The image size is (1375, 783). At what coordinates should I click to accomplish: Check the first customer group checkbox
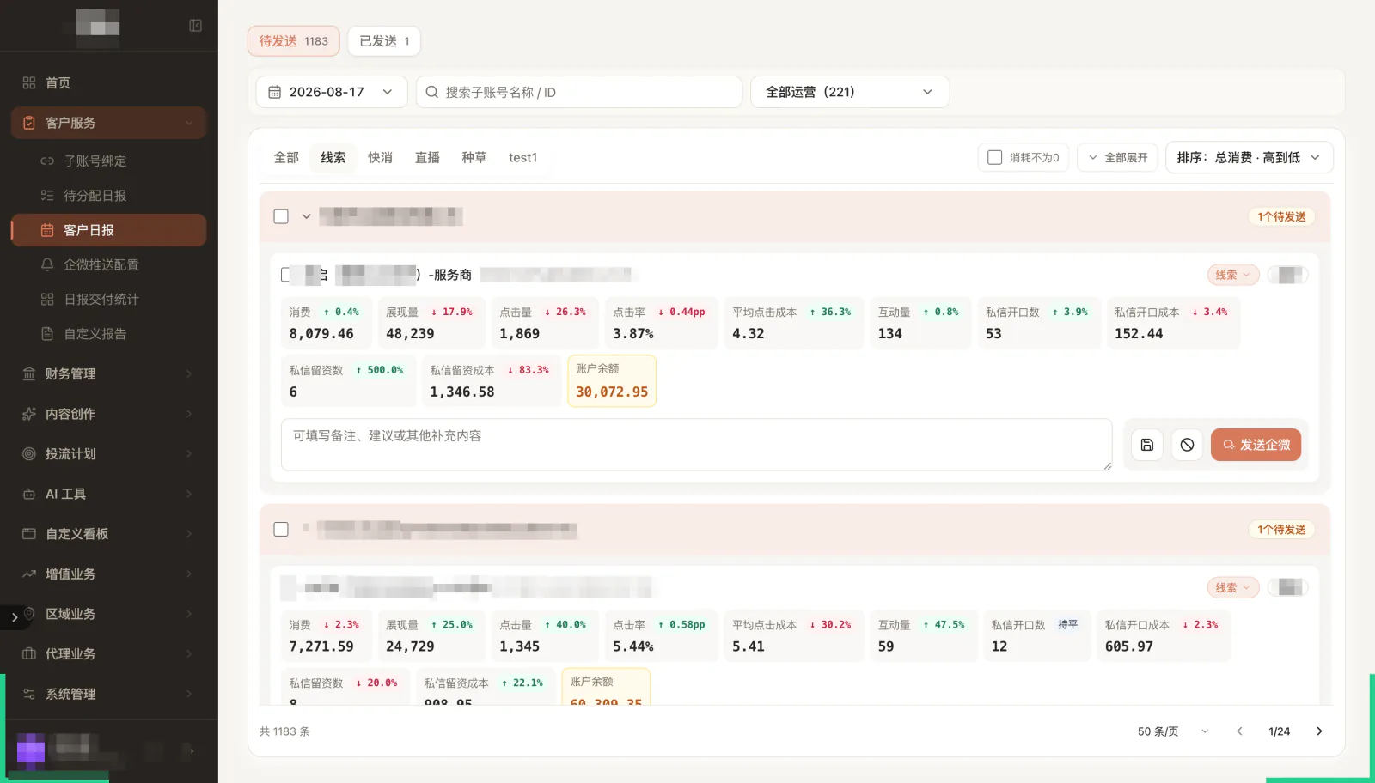pyautogui.click(x=281, y=216)
